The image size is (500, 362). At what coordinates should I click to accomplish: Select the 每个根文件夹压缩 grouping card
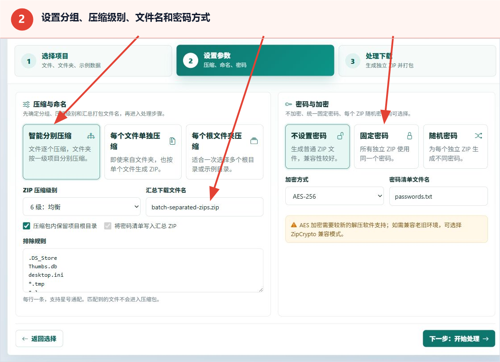[225, 152]
